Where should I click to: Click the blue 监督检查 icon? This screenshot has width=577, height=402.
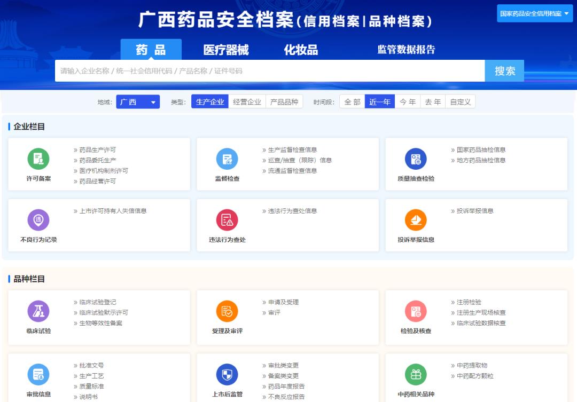tap(227, 159)
